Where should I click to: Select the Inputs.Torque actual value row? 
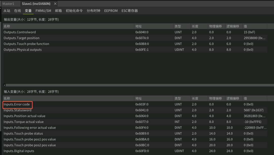(x=135, y=122)
